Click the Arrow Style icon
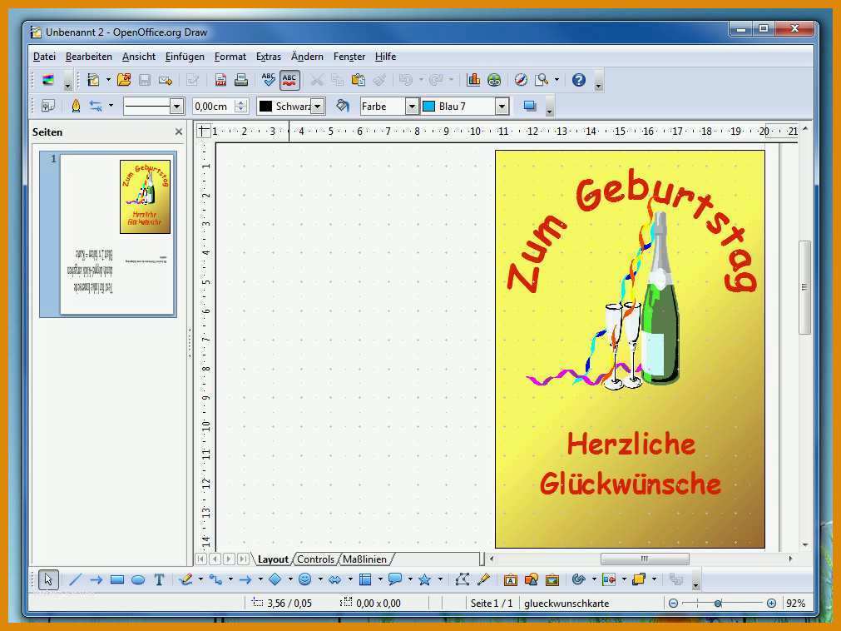 click(x=96, y=106)
